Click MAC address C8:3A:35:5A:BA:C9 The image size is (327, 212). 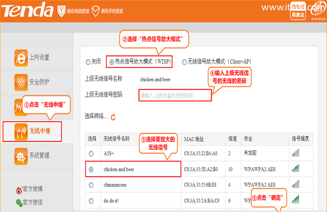tap(202, 201)
